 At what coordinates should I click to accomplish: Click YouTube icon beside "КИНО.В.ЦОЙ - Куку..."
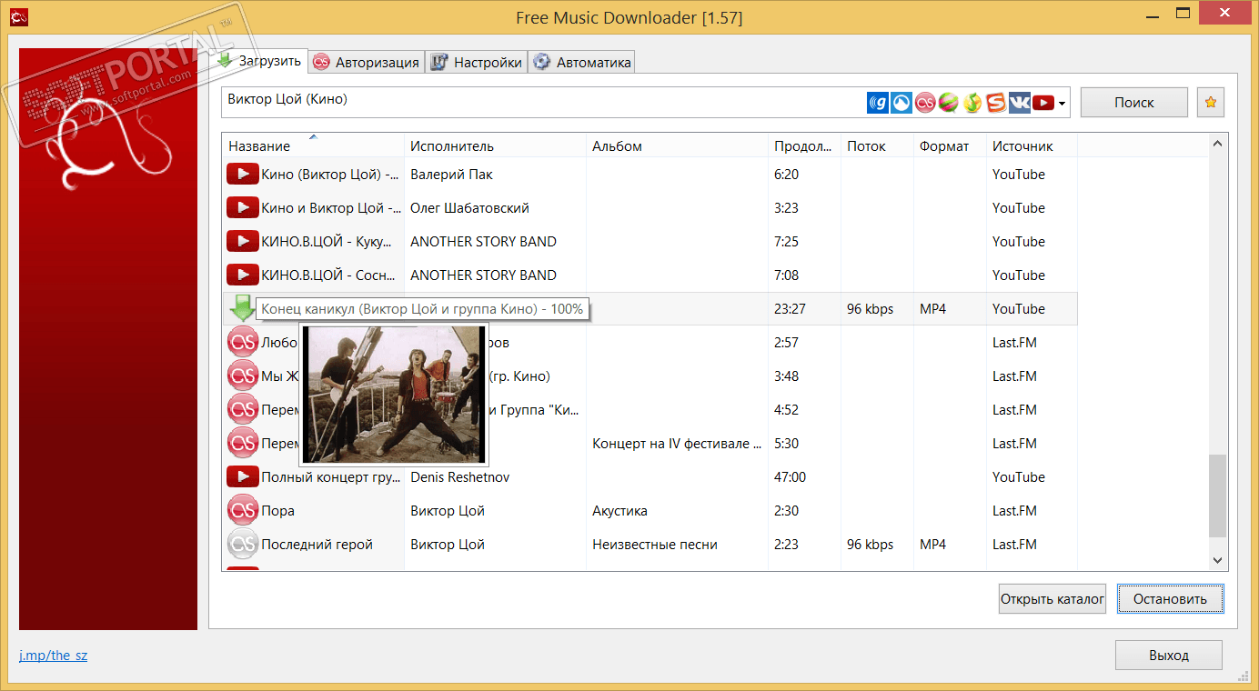pos(242,242)
